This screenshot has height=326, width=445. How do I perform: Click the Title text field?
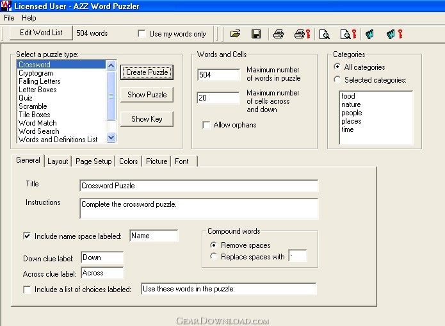[199, 186]
